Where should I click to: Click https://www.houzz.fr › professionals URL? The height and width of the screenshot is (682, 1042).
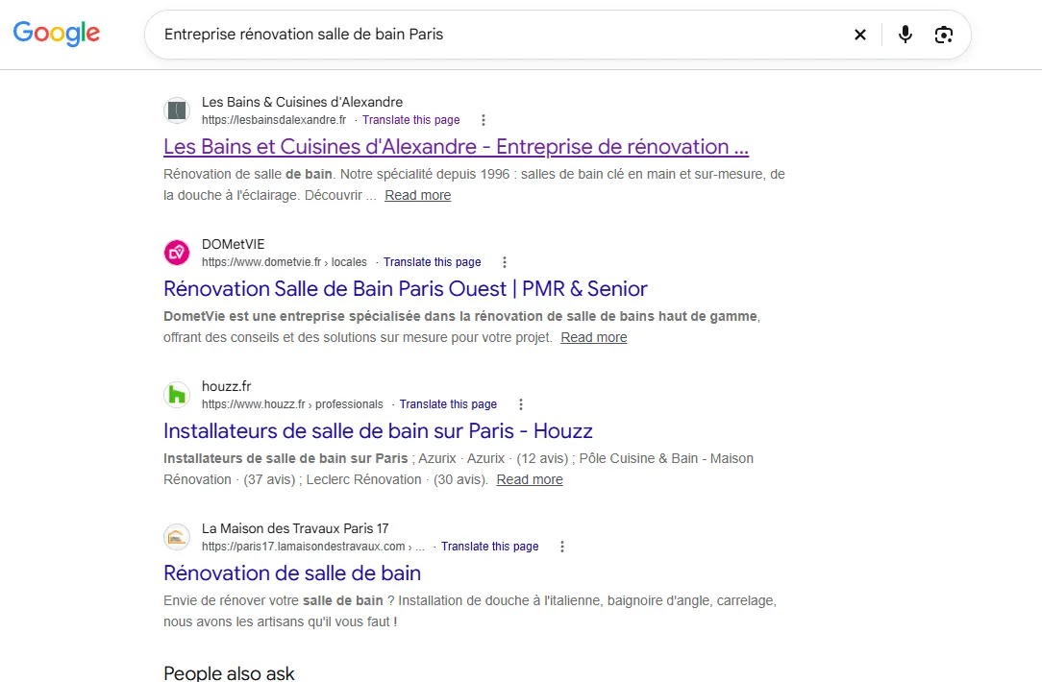pyautogui.click(x=292, y=404)
